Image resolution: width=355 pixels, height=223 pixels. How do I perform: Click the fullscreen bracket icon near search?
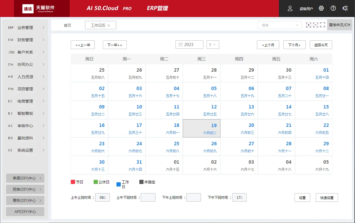point(323,25)
